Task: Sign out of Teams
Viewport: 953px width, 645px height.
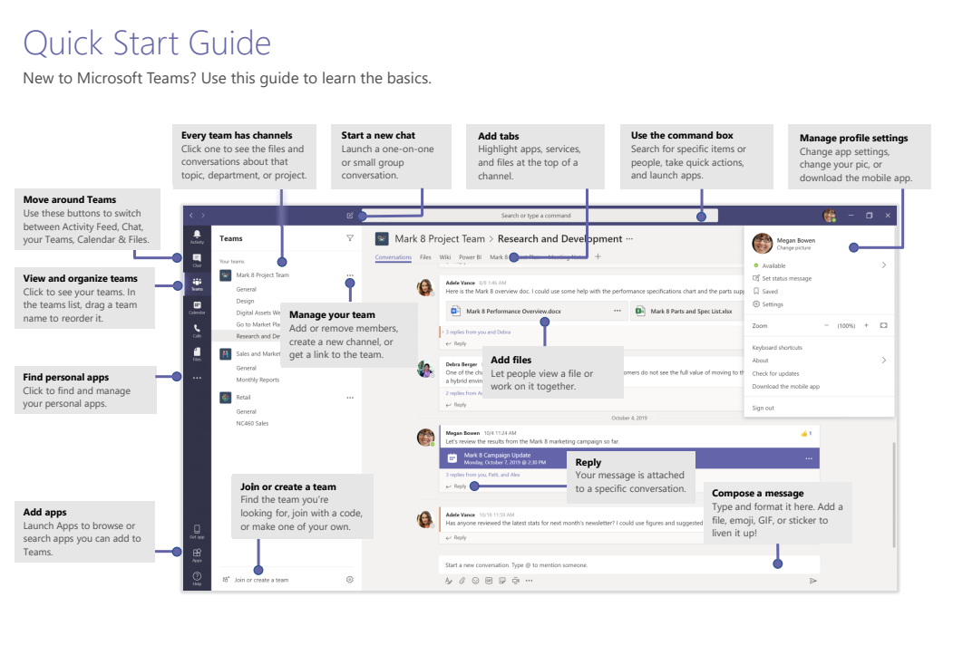Action: tap(763, 409)
